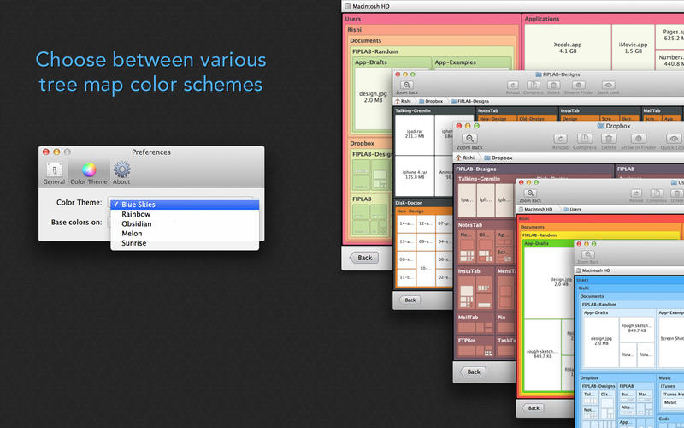Click Delete in the FIPLAB-Designs window toolbar
The width and height of the screenshot is (684, 428).
553,87
